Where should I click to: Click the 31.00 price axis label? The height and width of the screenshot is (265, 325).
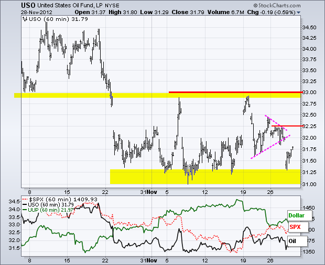coord(309,184)
